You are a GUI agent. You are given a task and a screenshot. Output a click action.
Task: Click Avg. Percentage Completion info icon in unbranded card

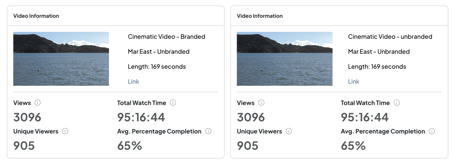[x=432, y=131]
